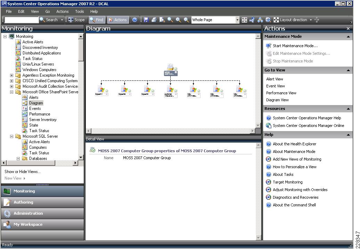Collapse the Microsoft Office SharePoint Server folder
The image size is (360, 249).
tap(12, 92)
